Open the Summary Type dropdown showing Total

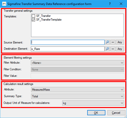pos(78,96)
